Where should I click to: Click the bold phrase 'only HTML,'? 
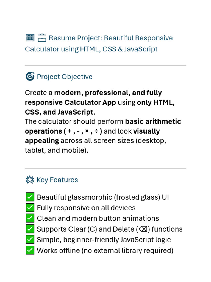[156, 102]
